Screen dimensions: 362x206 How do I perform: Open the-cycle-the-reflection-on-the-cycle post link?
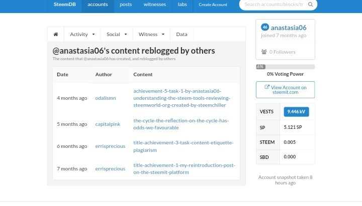(181, 124)
